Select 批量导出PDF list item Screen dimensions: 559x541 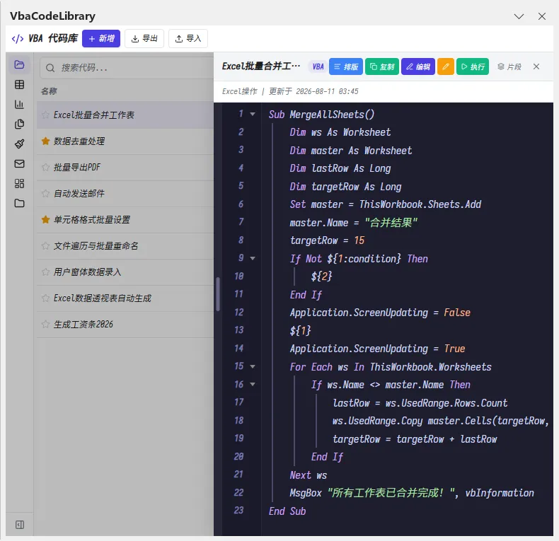pyautogui.click(x=125, y=167)
